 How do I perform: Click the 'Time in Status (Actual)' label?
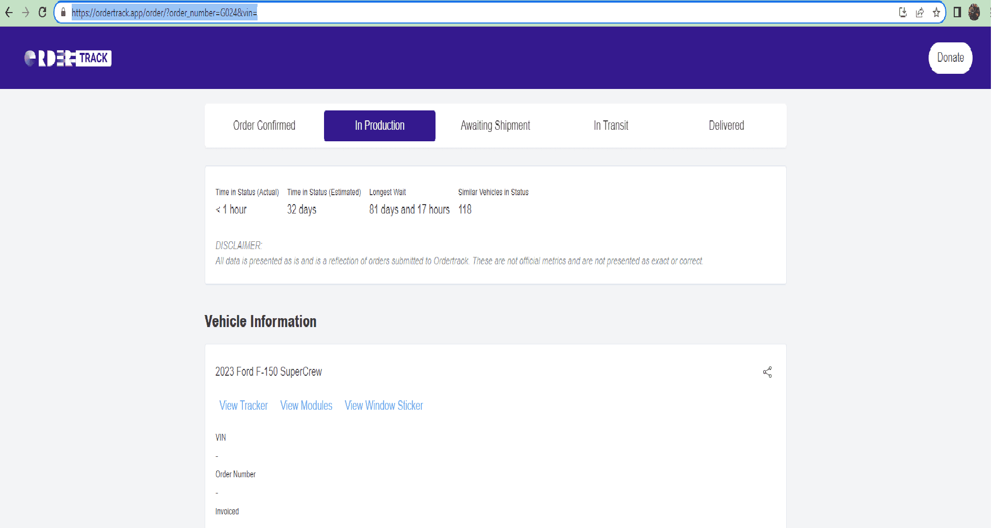coord(247,192)
